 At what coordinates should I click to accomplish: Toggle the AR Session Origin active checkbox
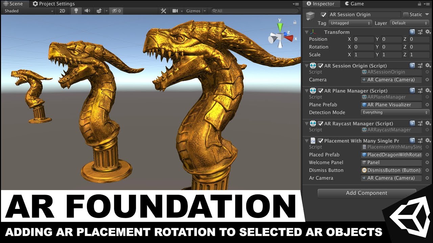[x=324, y=15]
